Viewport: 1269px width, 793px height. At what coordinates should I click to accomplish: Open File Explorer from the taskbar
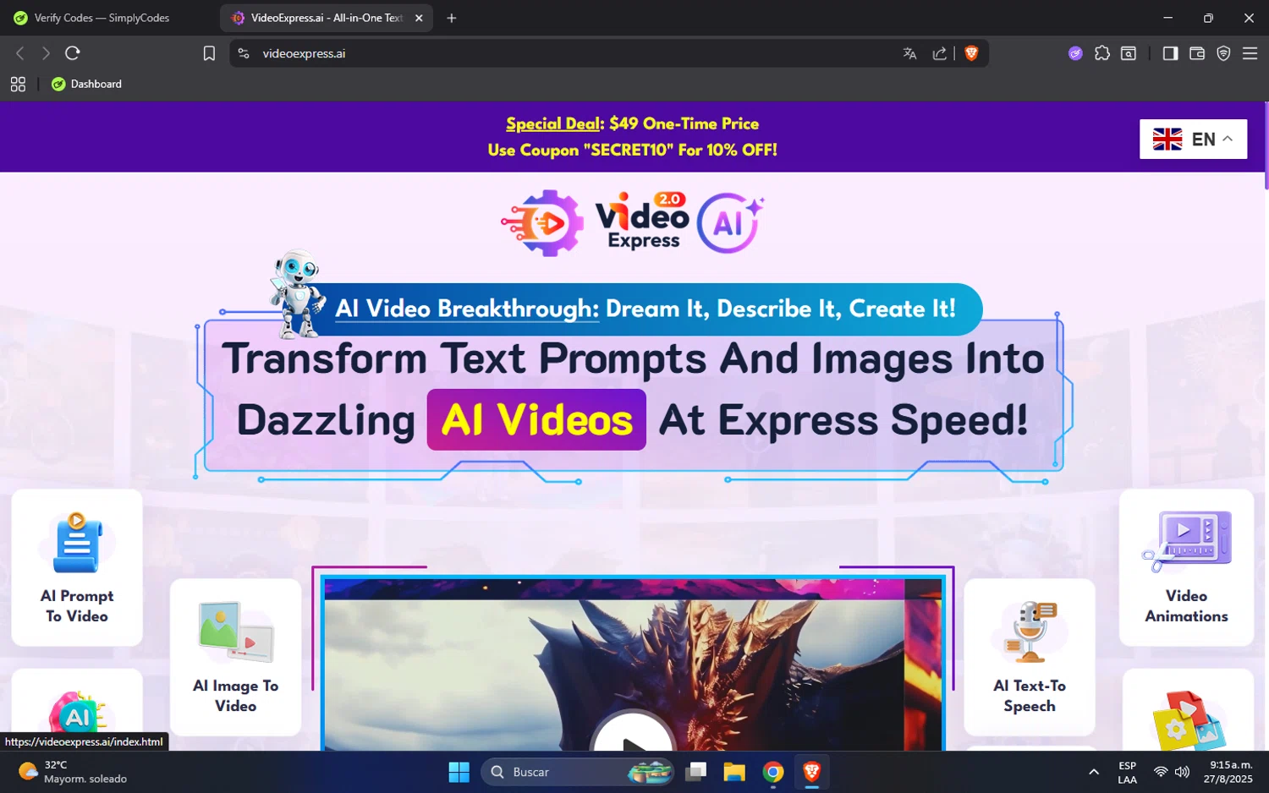click(x=734, y=772)
